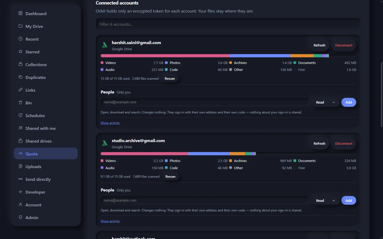The height and width of the screenshot is (239, 383).
Task: Show activity for studio.archive account
Action: 110,221
